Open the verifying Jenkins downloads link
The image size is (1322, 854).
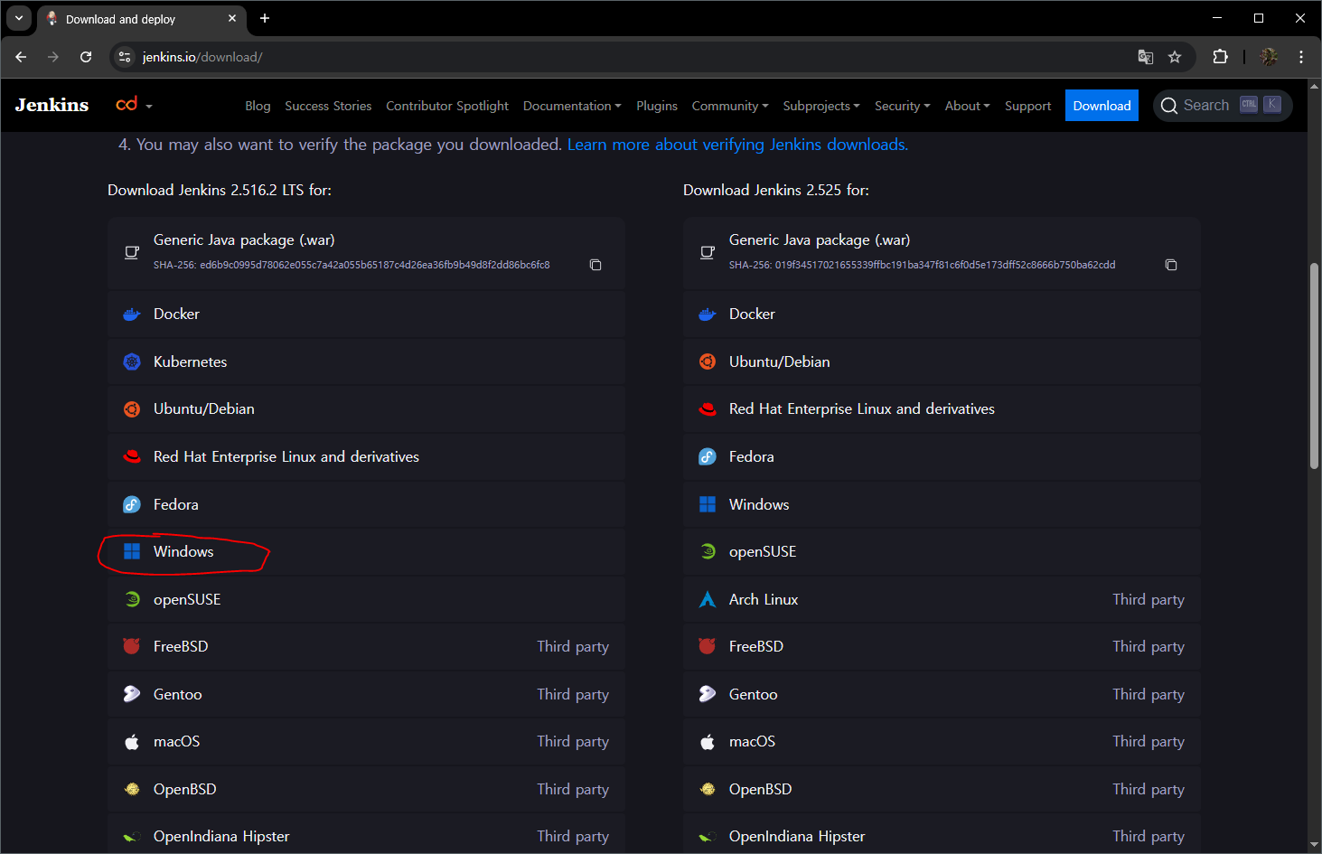737,145
